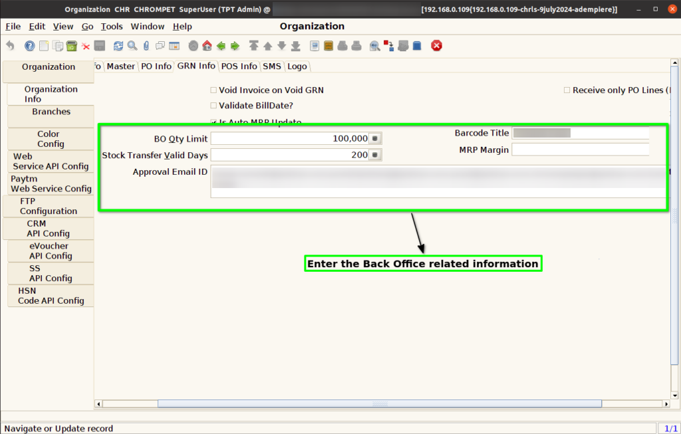This screenshot has height=434, width=681.
Task: Open the Branches side tab
Action: (51, 117)
